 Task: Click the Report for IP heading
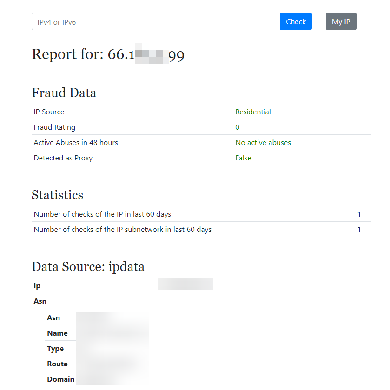(108, 55)
